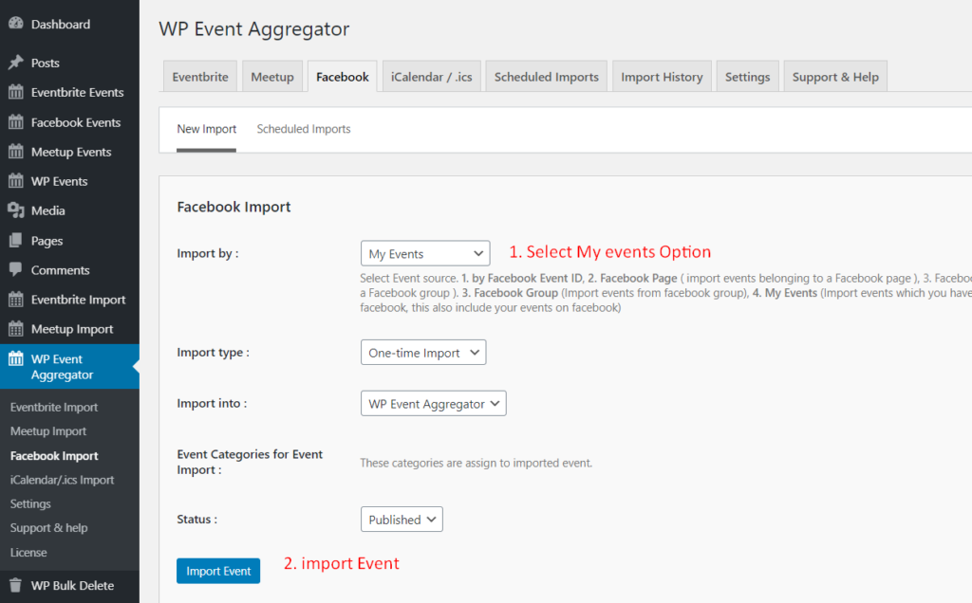This screenshot has height=603, width=972.
Task: Change the Status dropdown from Published
Action: [x=402, y=520]
